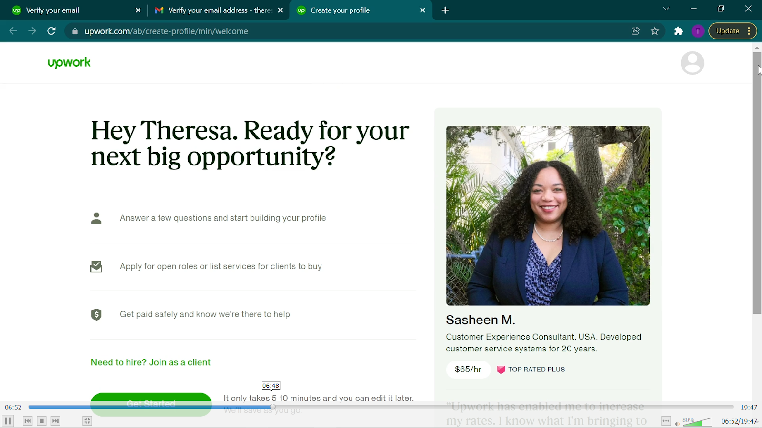Minimize the Chrome window
Image resolution: width=762 pixels, height=428 pixels.
click(x=693, y=9)
